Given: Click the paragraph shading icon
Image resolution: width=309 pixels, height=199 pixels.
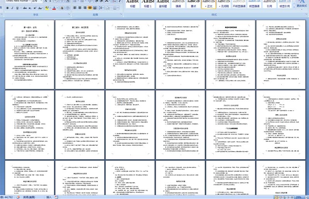Looking at the screenshot, I should 108,8.
